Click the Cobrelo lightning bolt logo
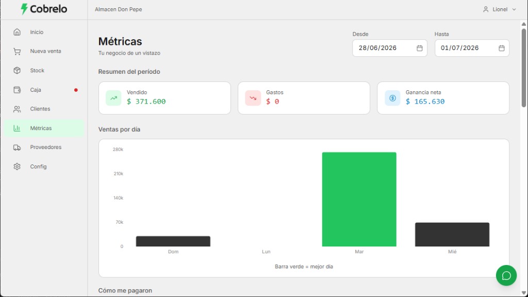 pyautogui.click(x=24, y=9)
